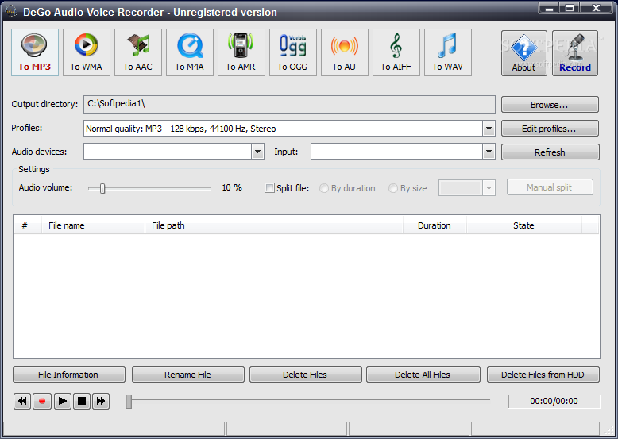This screenshot has width=618, height=439.
Task: Play the selected recording
Action: 62,401
